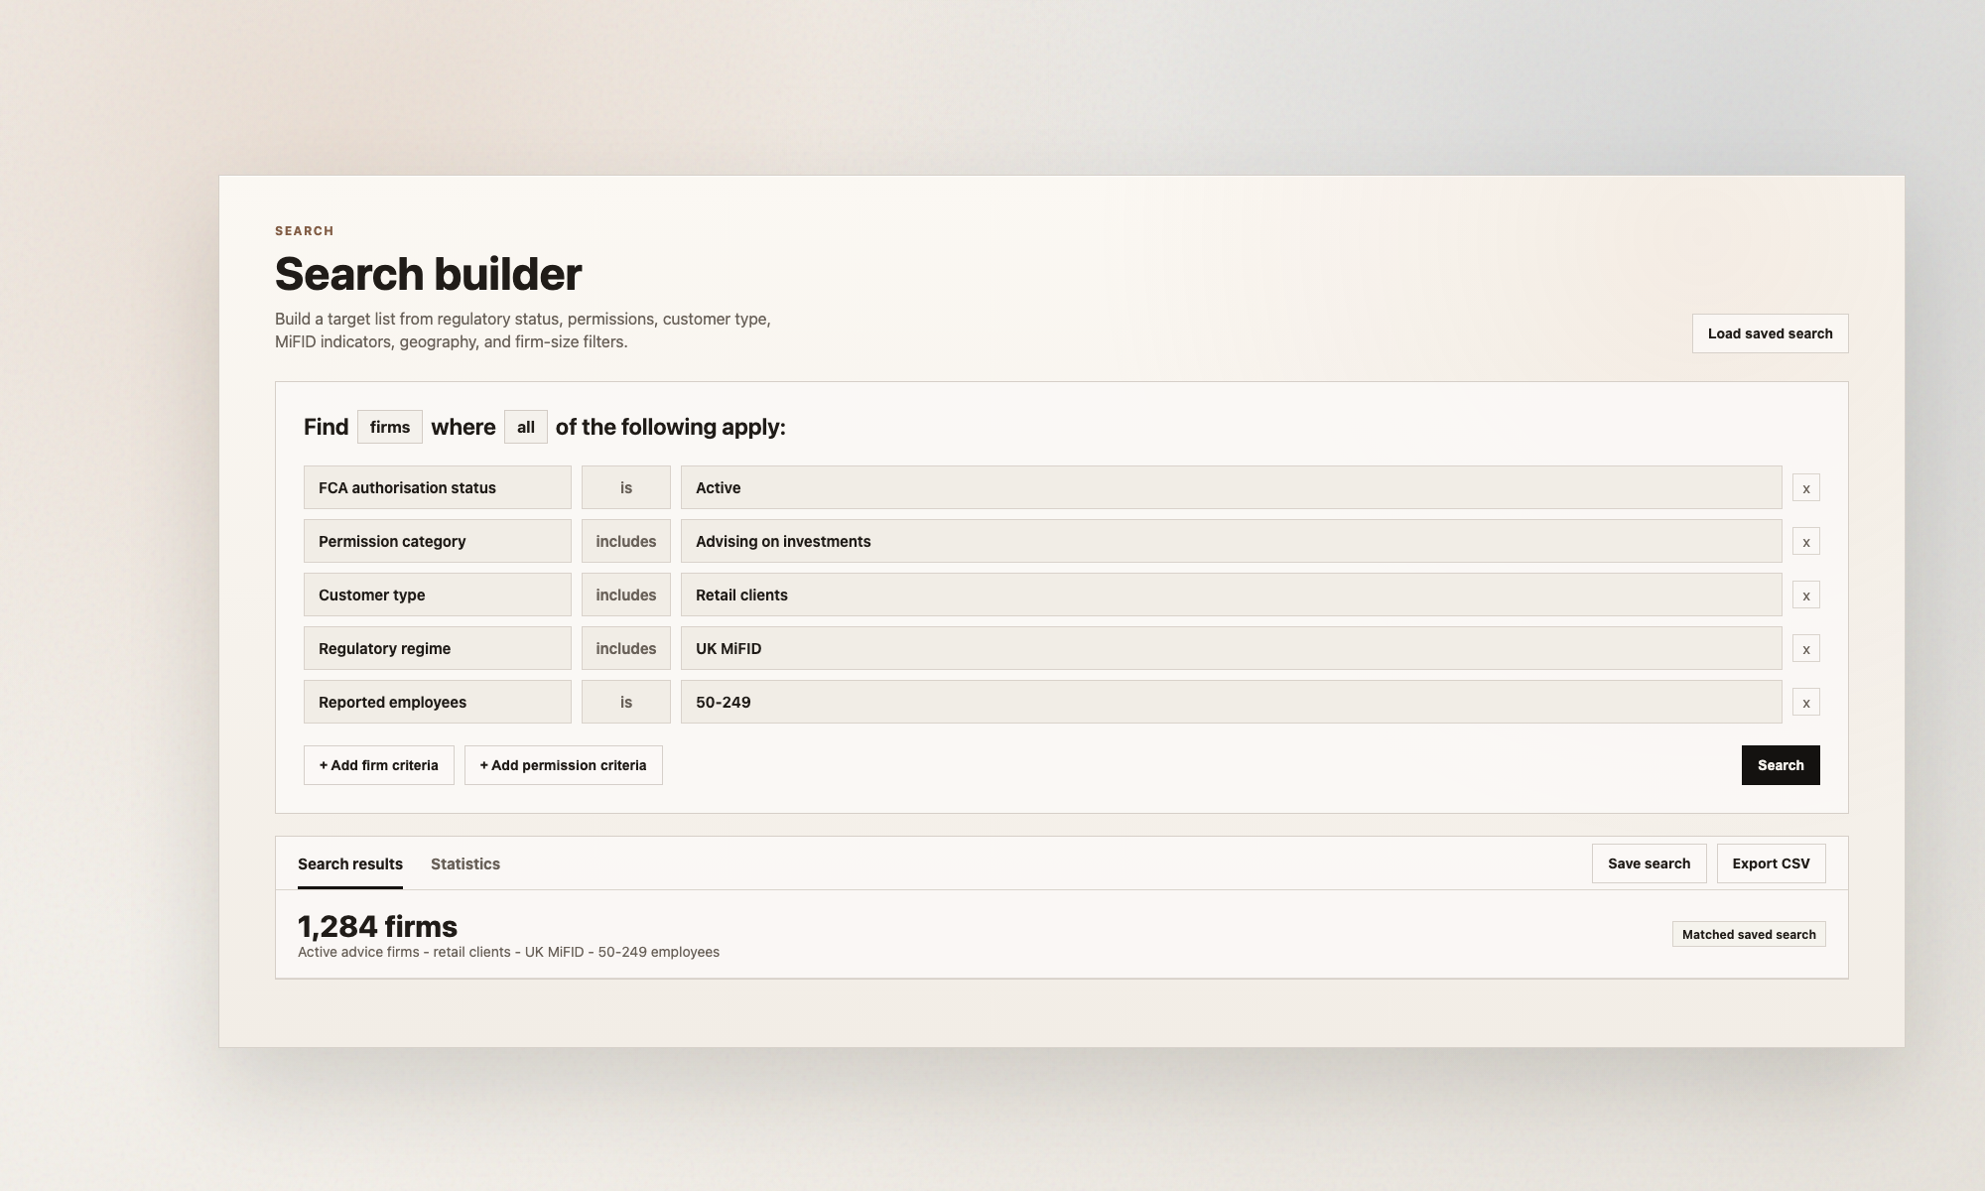This screenshot has height=1191, width=1985.
Task: Open the 'firms' entity dropdown
Action: pos(389,427)
